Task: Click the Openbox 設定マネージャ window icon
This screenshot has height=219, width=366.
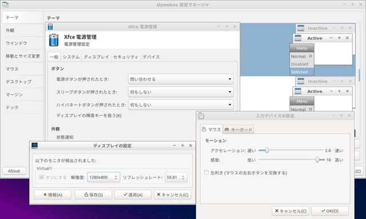Action: tap(5, 5)
